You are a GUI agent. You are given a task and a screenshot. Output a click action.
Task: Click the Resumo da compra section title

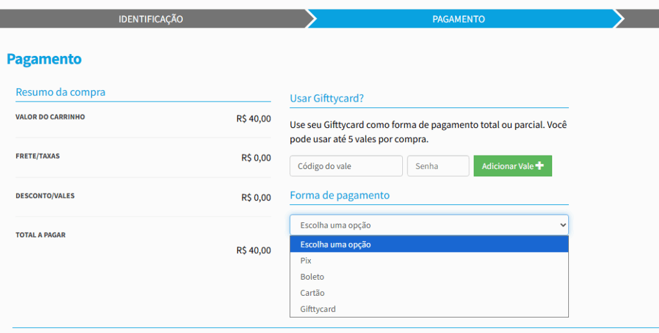click(x=60, y=92)
